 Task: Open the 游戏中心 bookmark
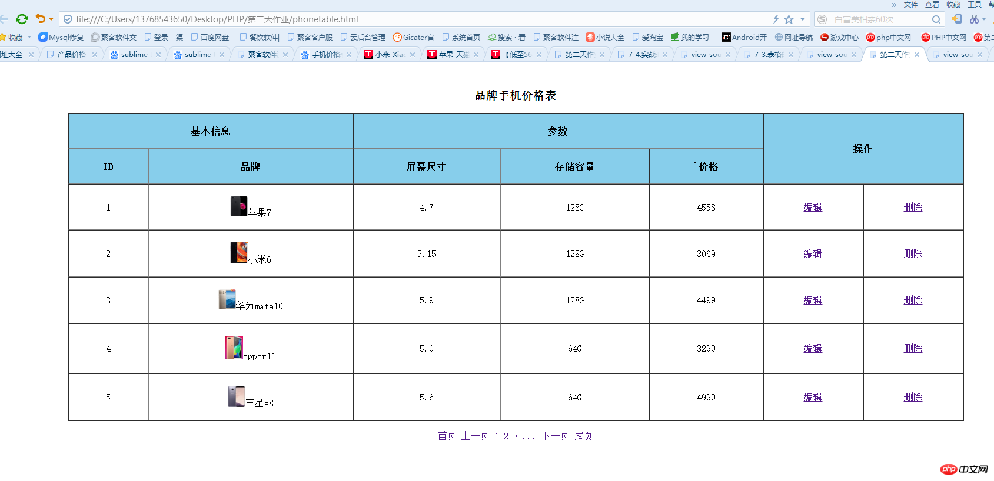(x=840, y=37)
